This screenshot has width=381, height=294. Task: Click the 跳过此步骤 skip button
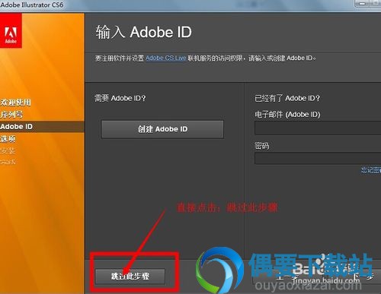click(130, 276)
